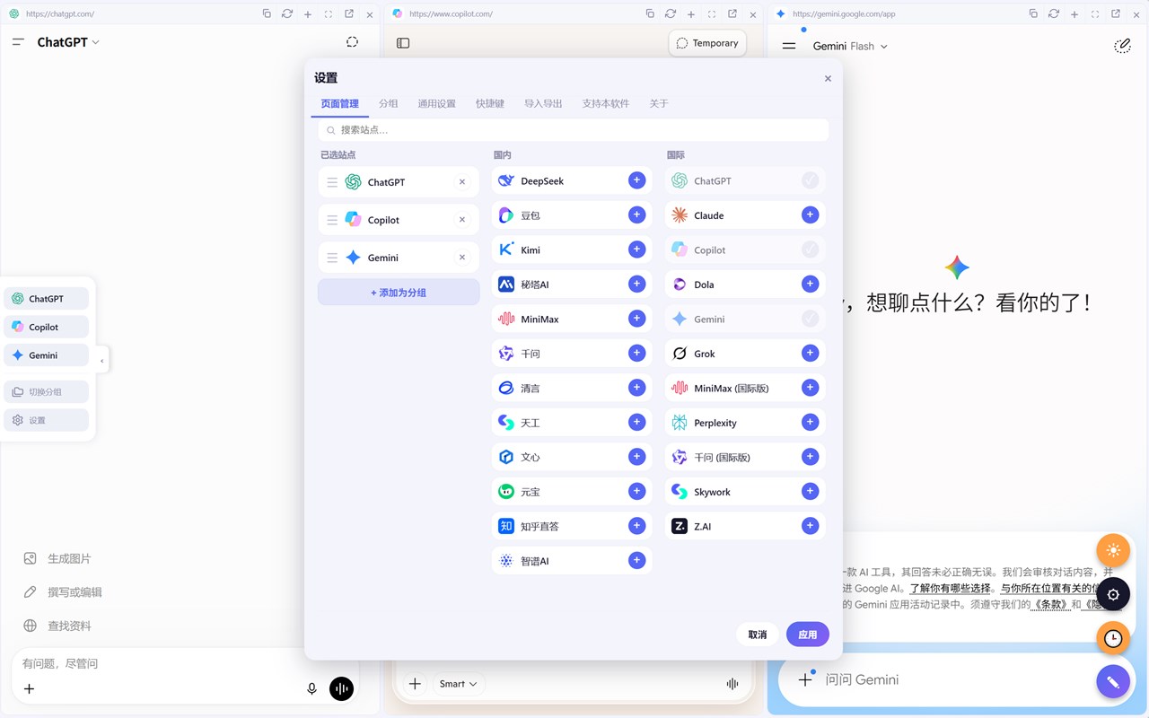This screenshot has width=1149, height=718.
Task: Refresh the Copilot pane
Action: [x=671, y=14]
